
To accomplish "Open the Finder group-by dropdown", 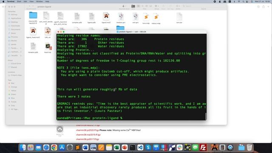I will (x=157, y=6).
